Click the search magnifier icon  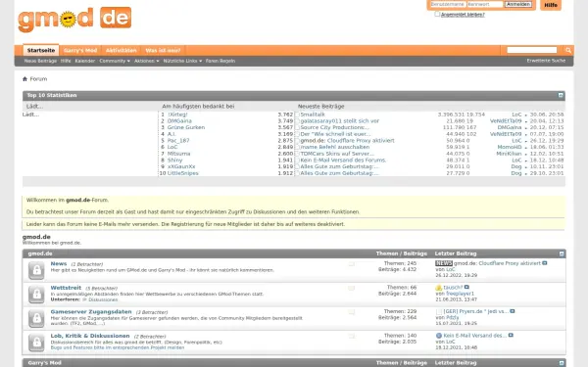[x=568, y=50]
